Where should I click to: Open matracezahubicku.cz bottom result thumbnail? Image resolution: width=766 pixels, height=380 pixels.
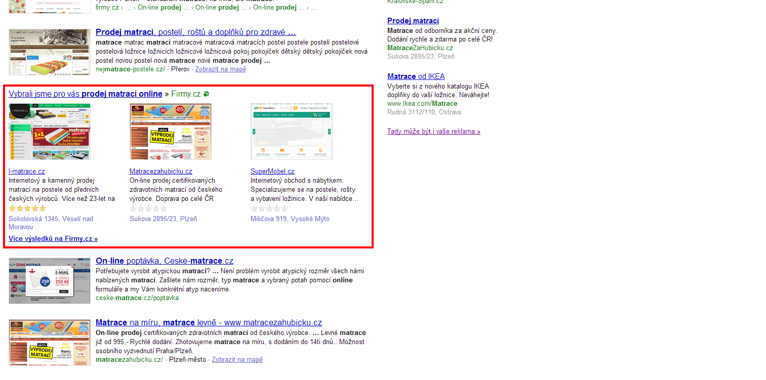point(50,343)
